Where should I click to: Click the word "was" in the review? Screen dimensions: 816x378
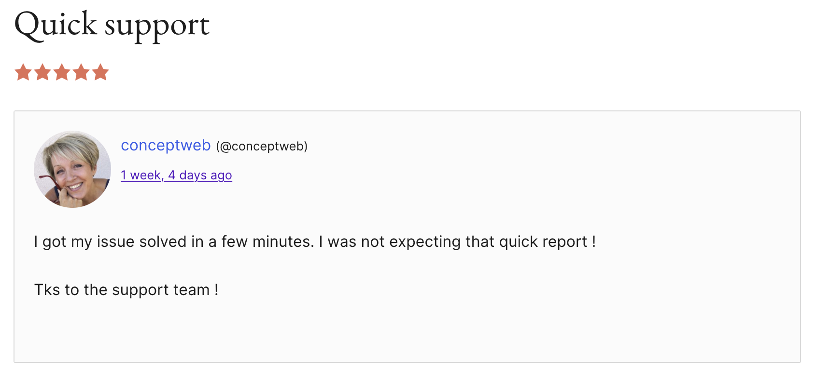(342, 242)
